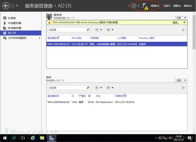Open the 任务 dropdown in the servers section

point(181,18)
